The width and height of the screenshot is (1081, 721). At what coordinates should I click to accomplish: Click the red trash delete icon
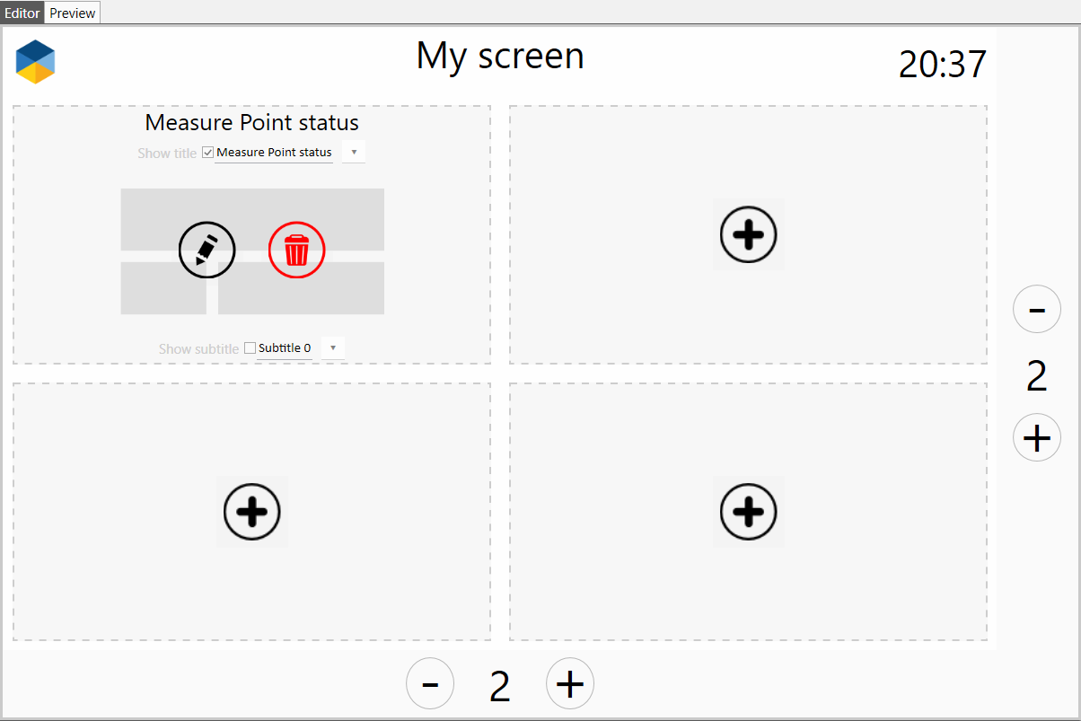[296, 250]
